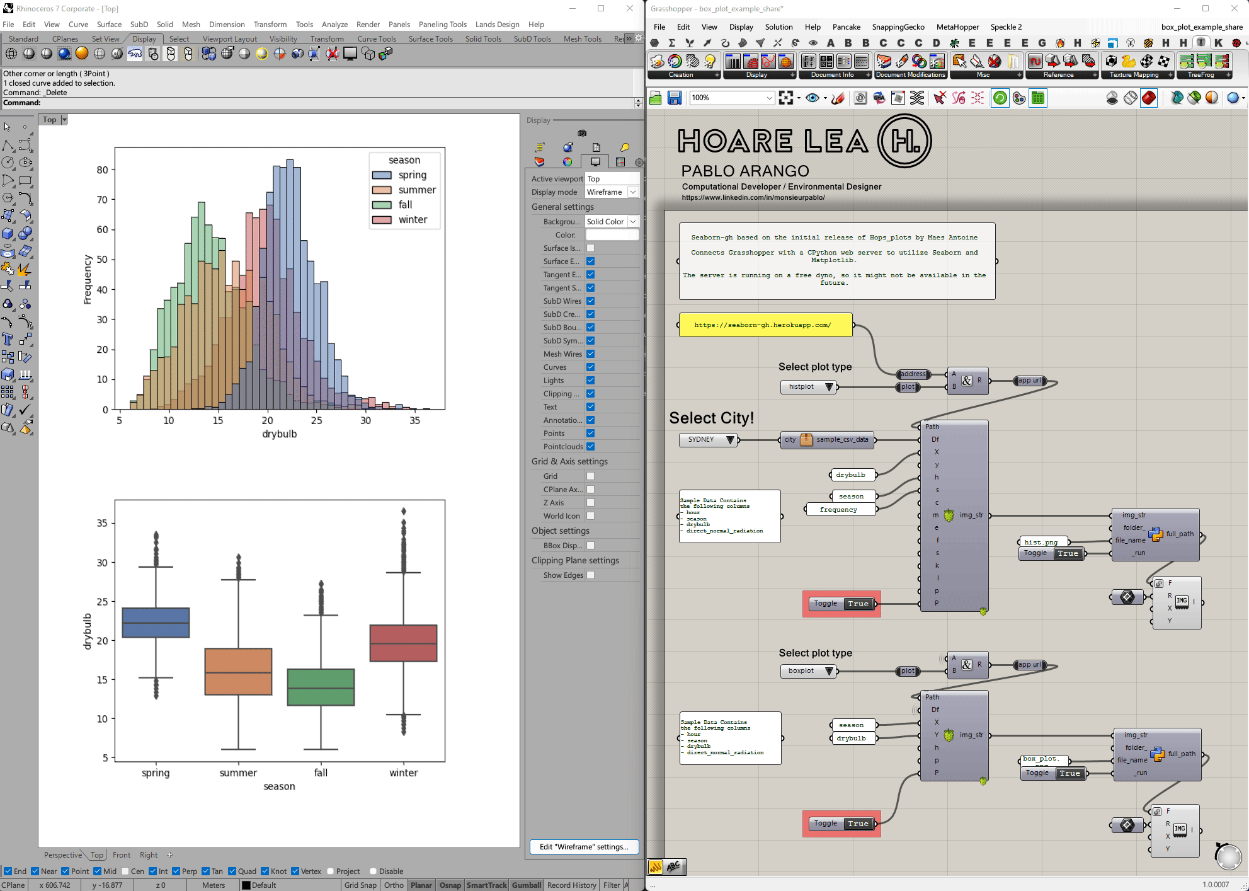Click the sketch pencil icon in the canvas toolbar
The width and height of the screenshot is (1249, 891).
tap(838, 98)
